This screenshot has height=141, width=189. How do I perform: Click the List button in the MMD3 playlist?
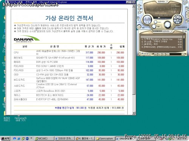coord(183,54)
